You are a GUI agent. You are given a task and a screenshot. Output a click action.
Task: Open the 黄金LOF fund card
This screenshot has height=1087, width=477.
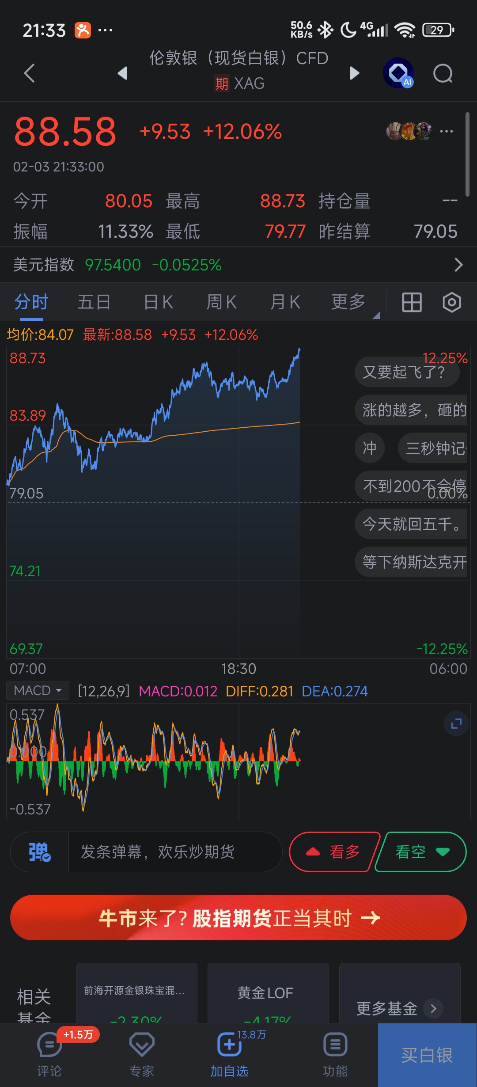click(x=268, y=993)
